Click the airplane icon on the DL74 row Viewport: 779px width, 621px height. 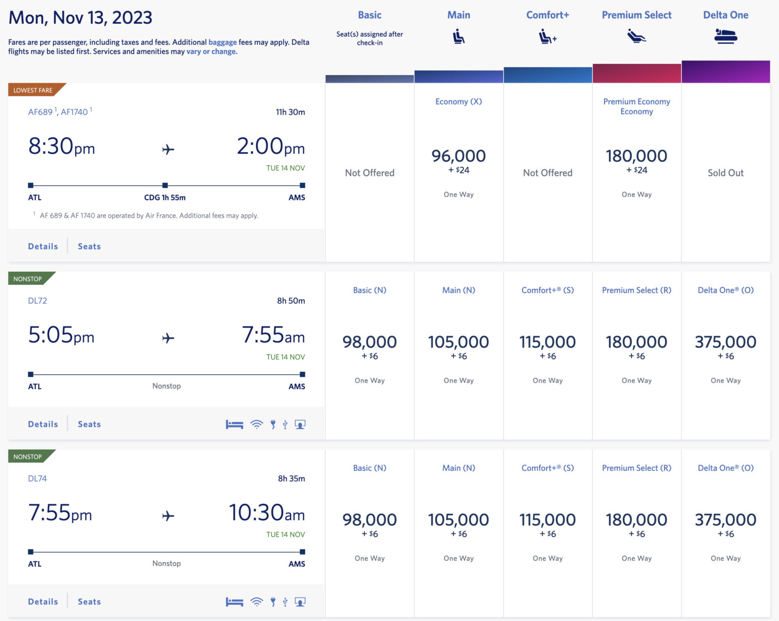(x=167, y=515)
